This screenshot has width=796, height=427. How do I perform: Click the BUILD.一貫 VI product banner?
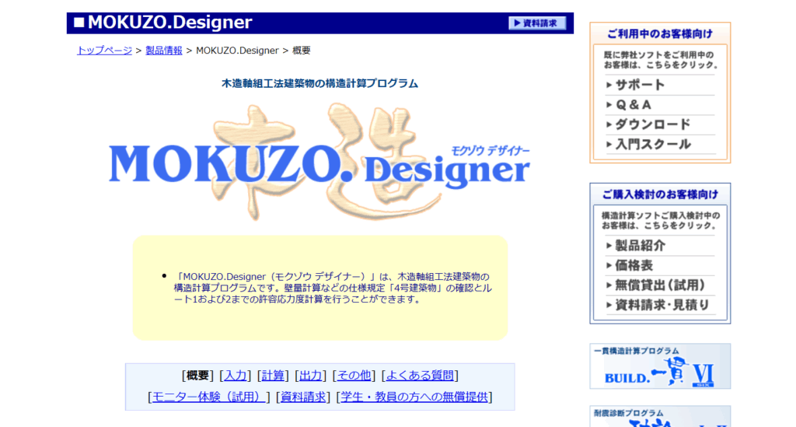pyautogui.click(x=660, y=366)
